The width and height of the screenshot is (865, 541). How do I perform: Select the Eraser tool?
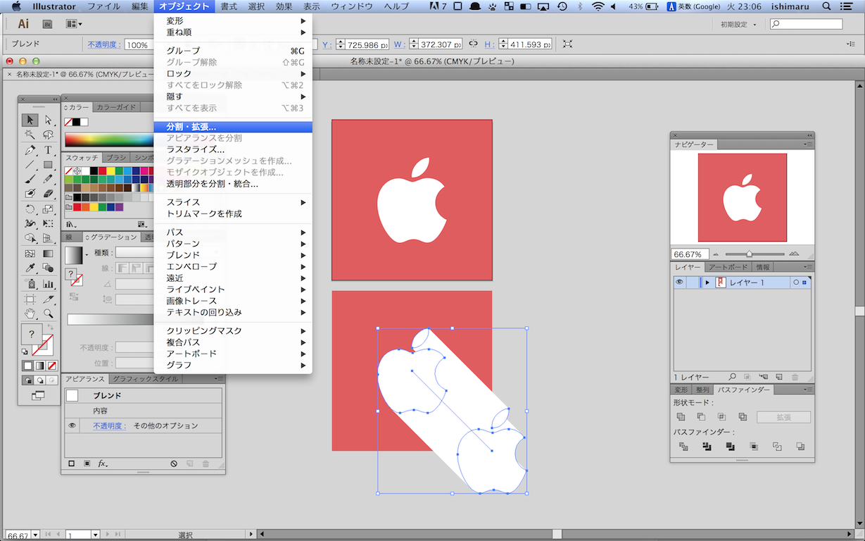48,193
